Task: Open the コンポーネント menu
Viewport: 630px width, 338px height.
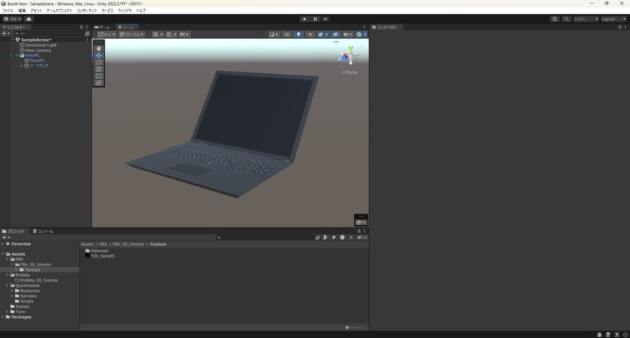Action: coord(87,11)
